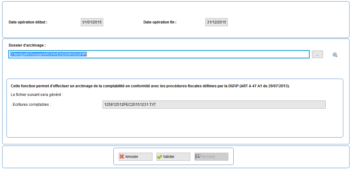
Task: Click "Le fichier suivant sera généré" text
Action: point(37,95)
